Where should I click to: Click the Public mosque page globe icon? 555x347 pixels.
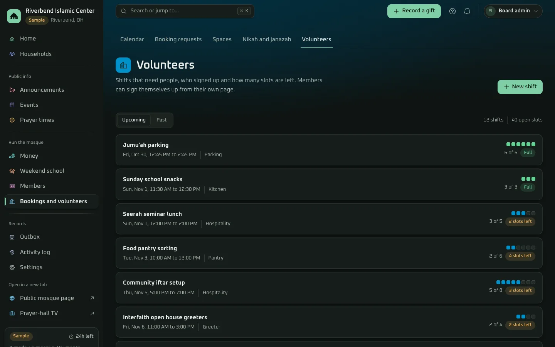(12, 298)
